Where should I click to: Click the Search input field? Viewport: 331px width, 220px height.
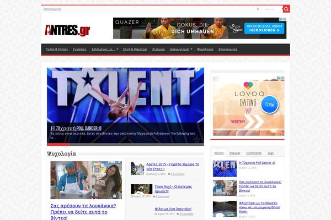273,9
